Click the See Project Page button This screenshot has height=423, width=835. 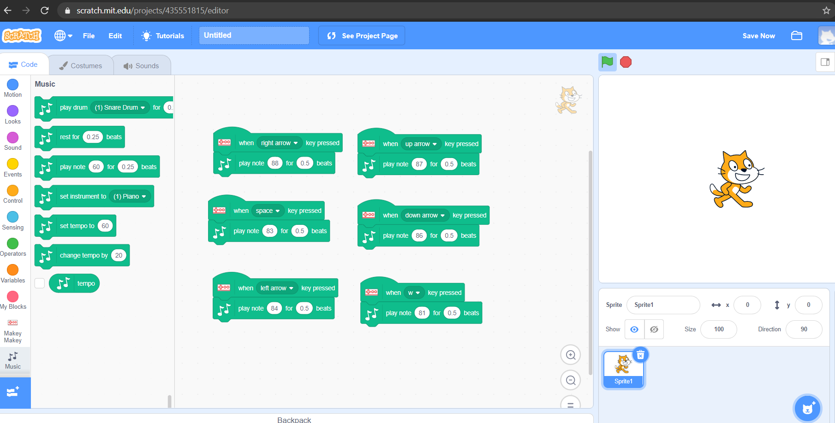coord(362,35)
